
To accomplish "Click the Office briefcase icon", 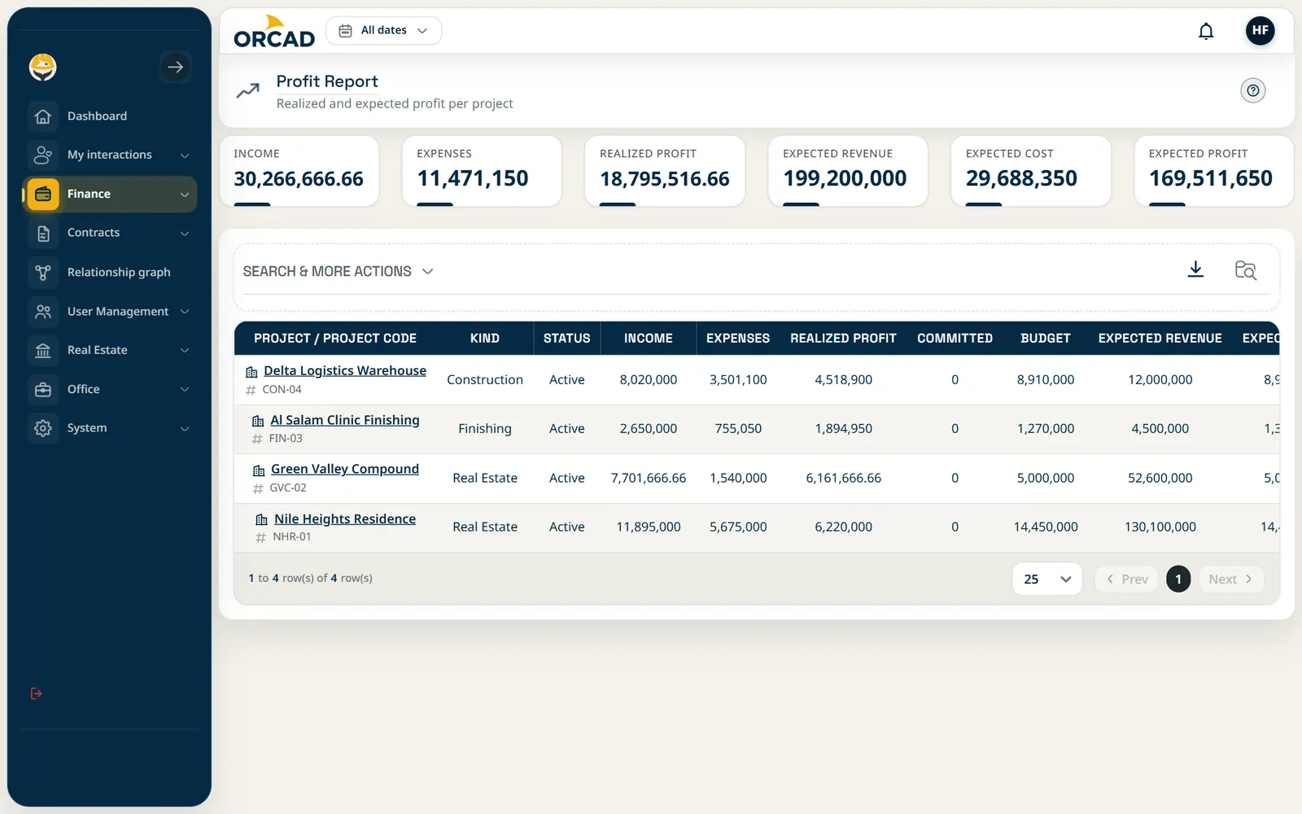I will [43, 389].
